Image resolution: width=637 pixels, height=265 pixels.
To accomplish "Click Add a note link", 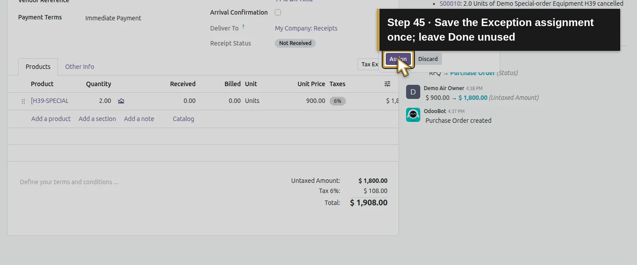I will pos(139,119).
